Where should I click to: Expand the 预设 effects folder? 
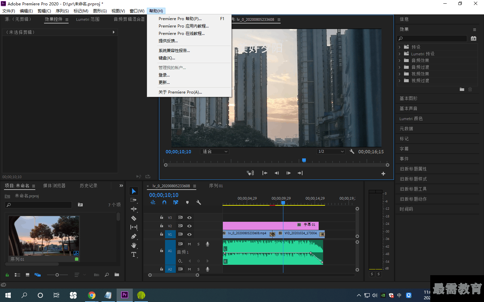pos(399,47)
